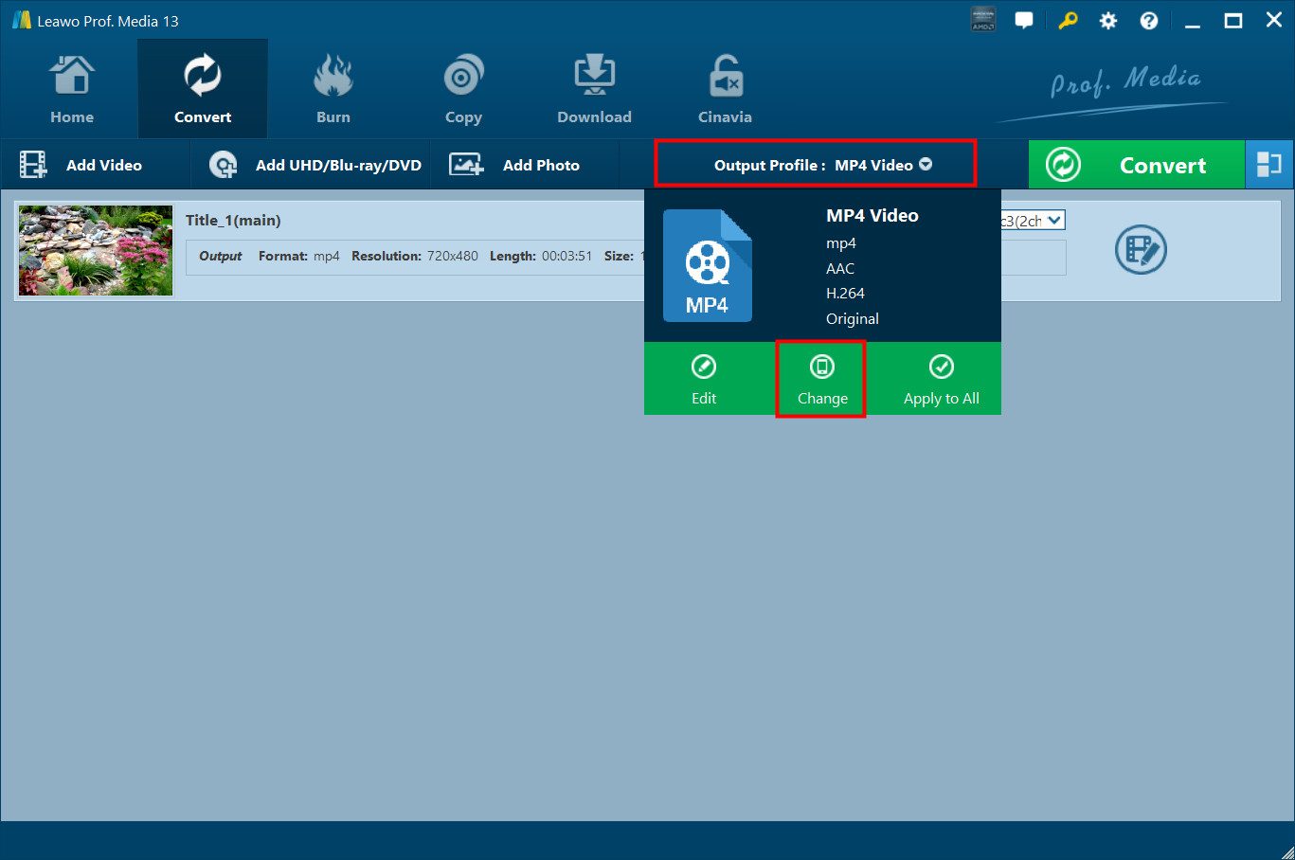Select the Cinavia module

724,87
